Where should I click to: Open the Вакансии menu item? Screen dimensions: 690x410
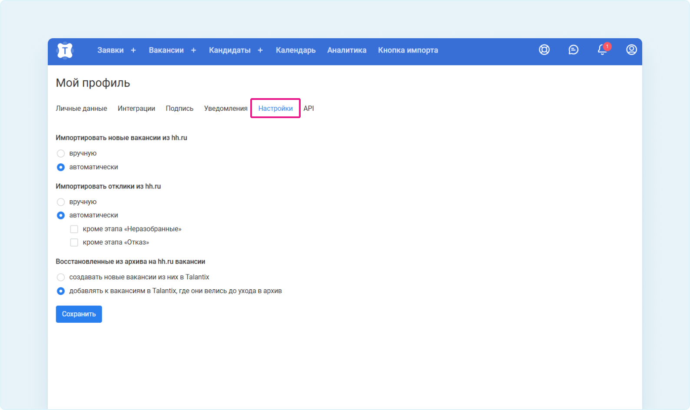(166, 50)
